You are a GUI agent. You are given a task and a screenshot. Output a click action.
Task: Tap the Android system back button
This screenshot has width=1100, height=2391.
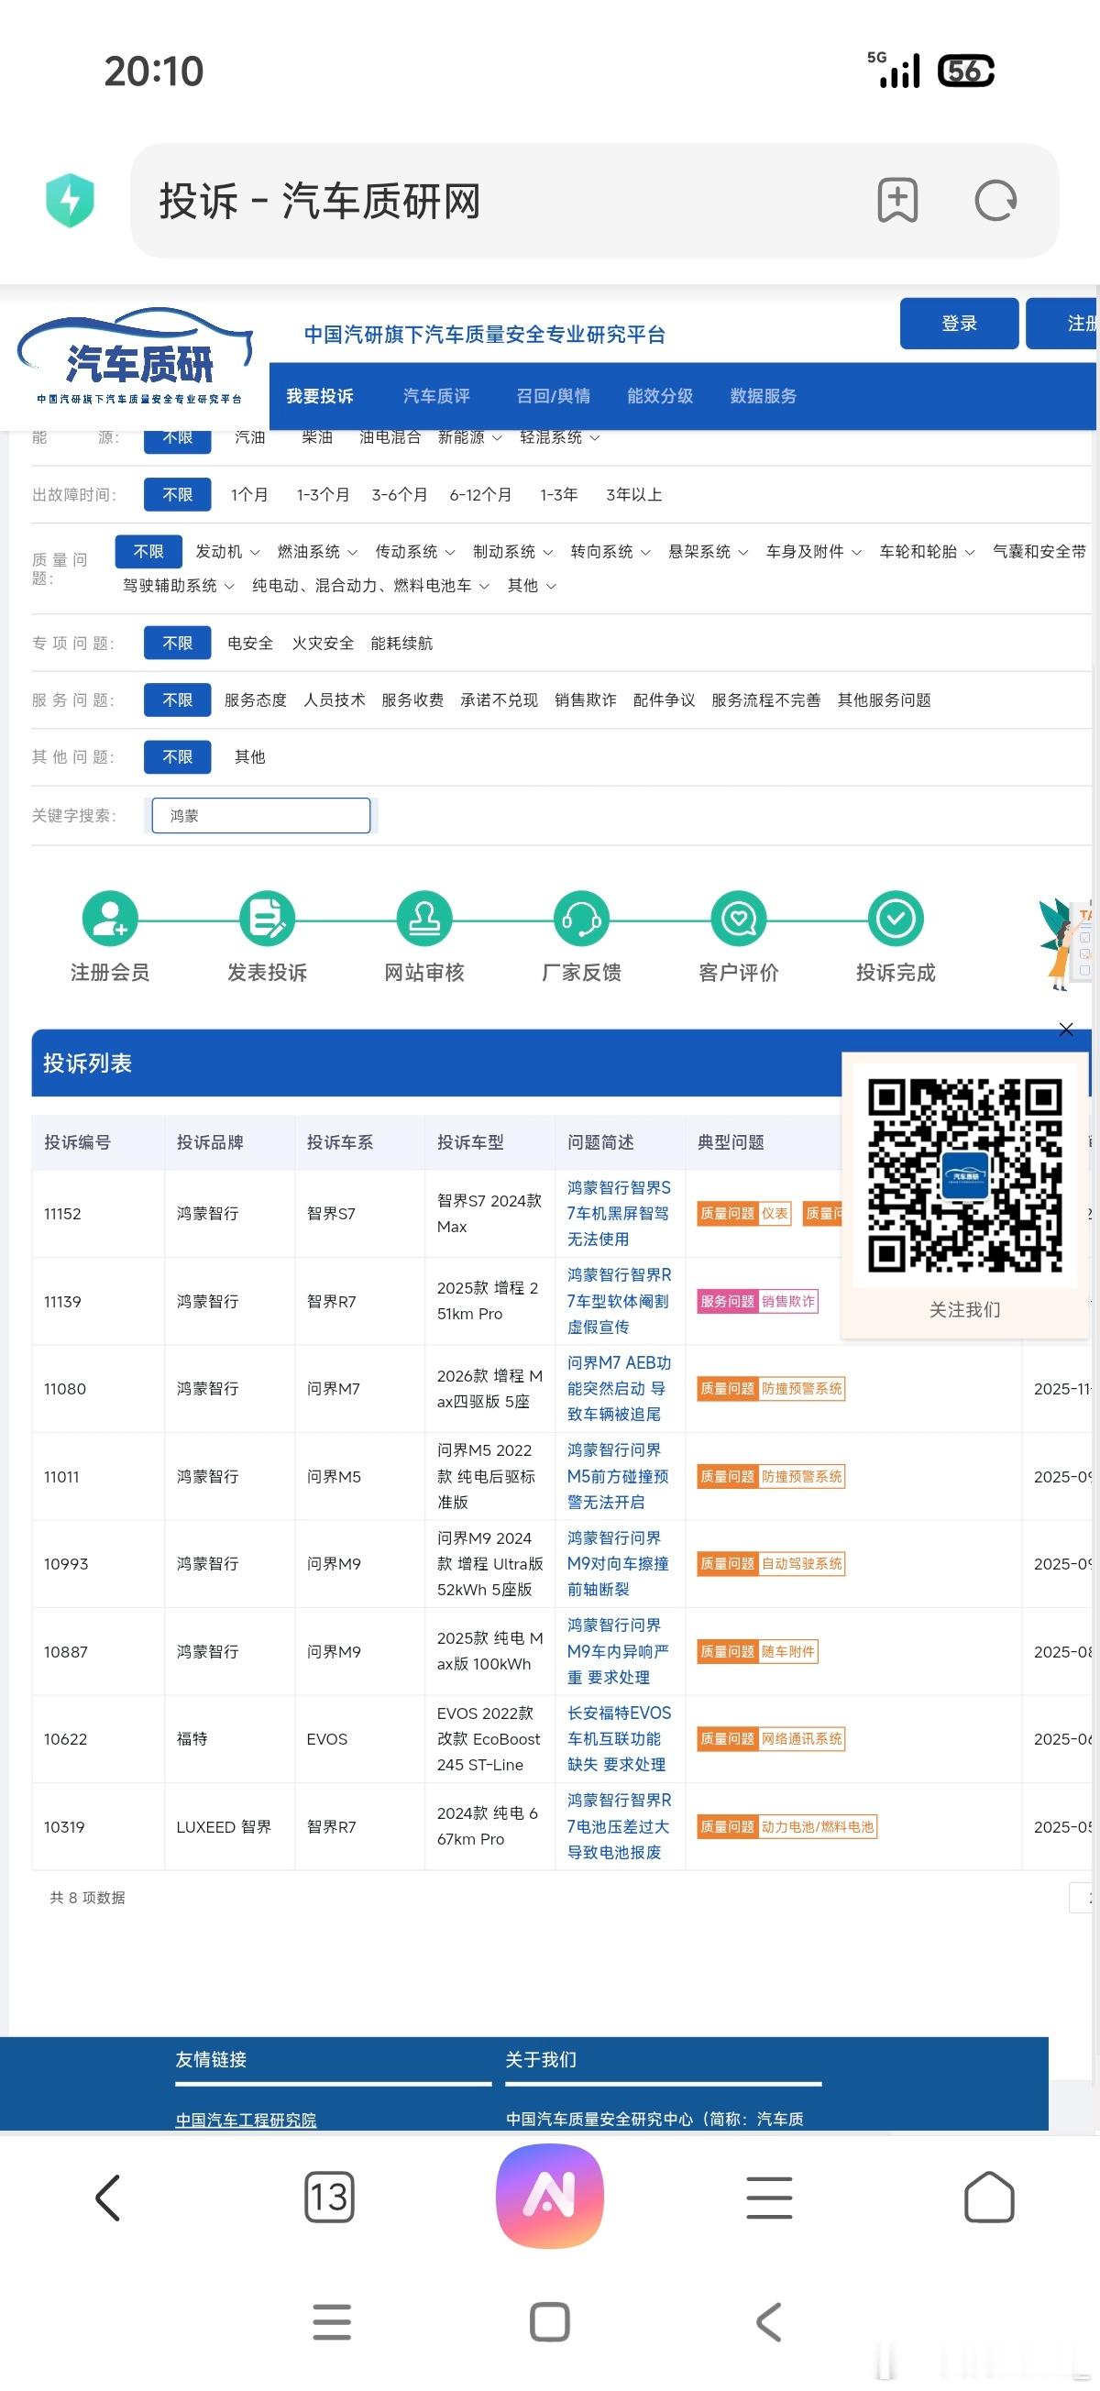(768, 2321)
